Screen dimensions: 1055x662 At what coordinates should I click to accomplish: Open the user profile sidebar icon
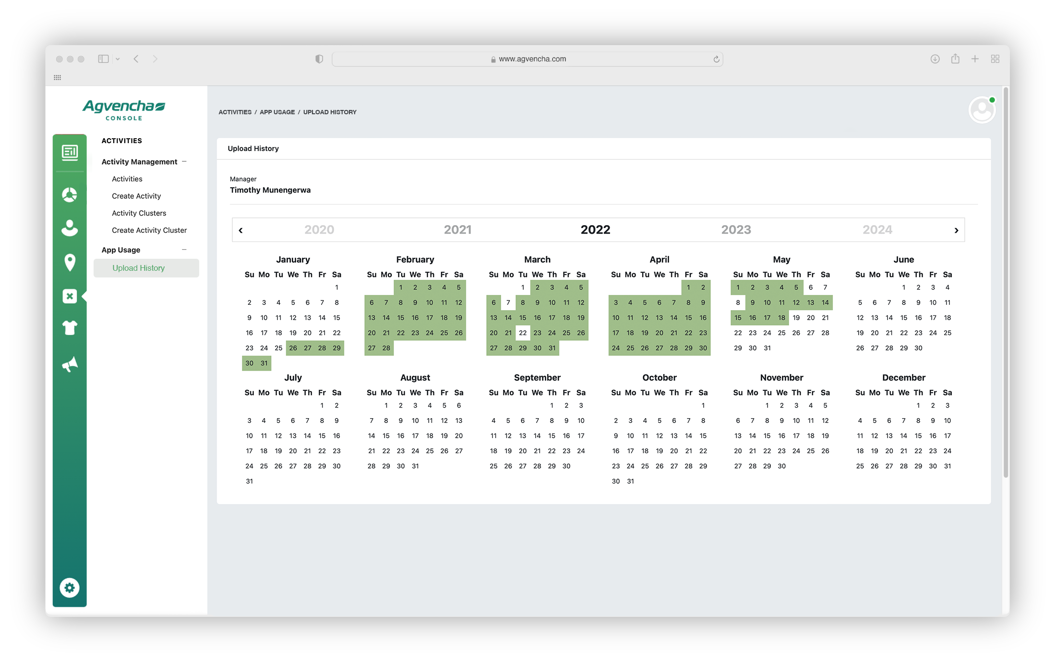(70, 228)
